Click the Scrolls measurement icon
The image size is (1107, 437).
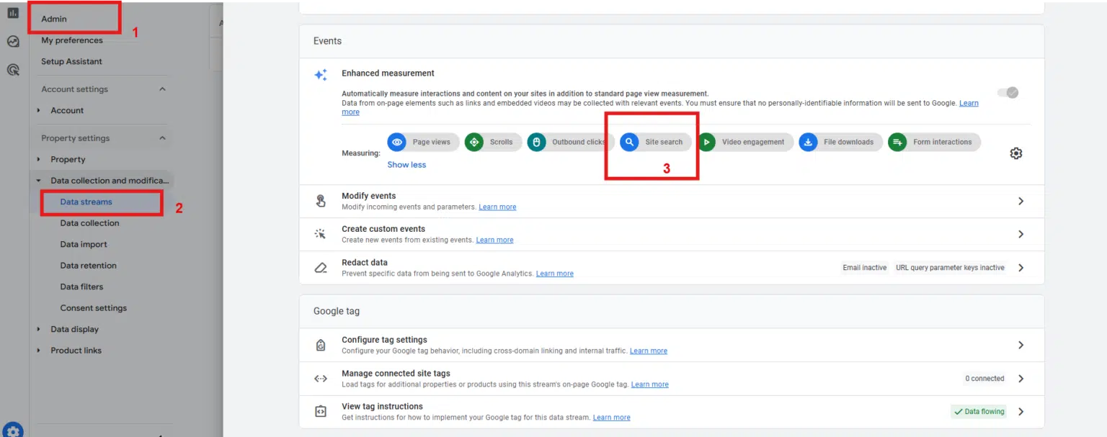(474, 142)
